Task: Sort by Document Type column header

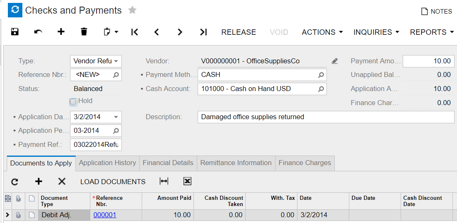Action: [x=64, y=201]
